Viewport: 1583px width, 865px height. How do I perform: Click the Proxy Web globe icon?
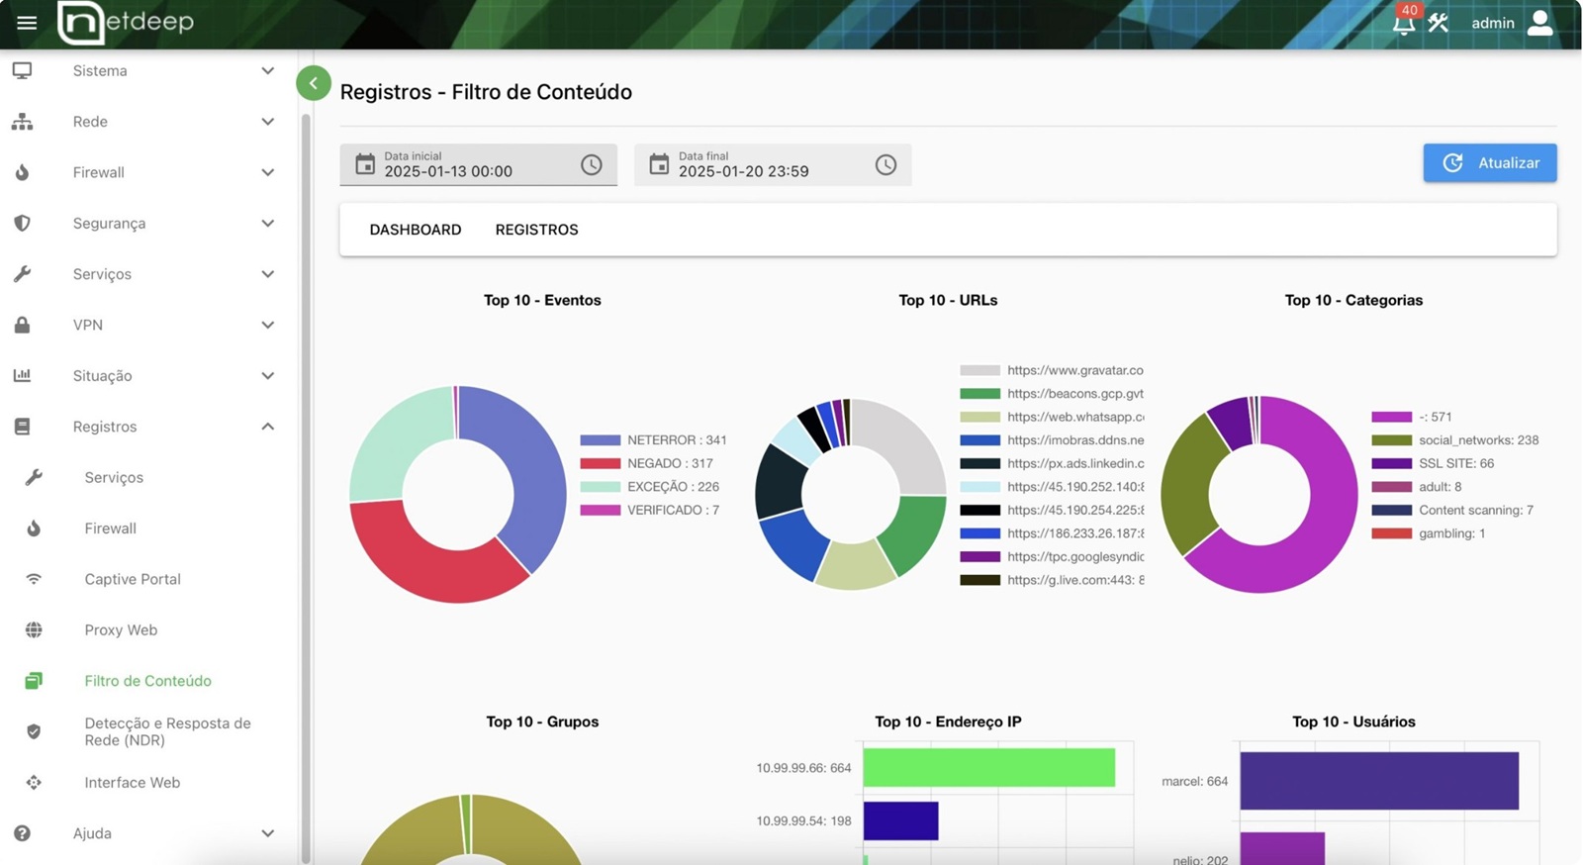click(34, 629)
